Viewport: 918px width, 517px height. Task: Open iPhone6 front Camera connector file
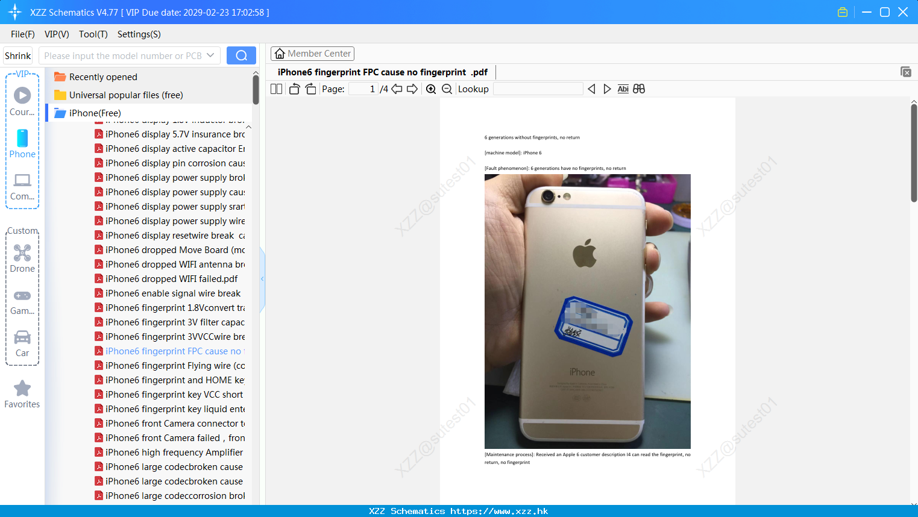tap(169, 424)
